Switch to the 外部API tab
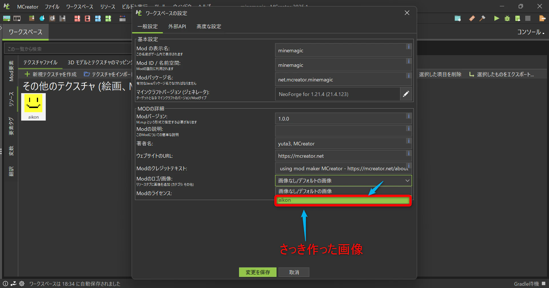 tap(177, 27)
